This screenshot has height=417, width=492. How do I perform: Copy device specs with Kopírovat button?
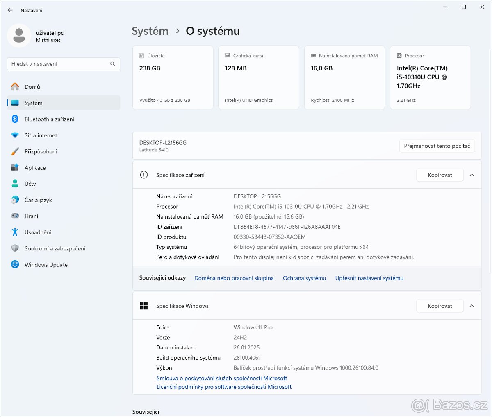tap(440, 175)
